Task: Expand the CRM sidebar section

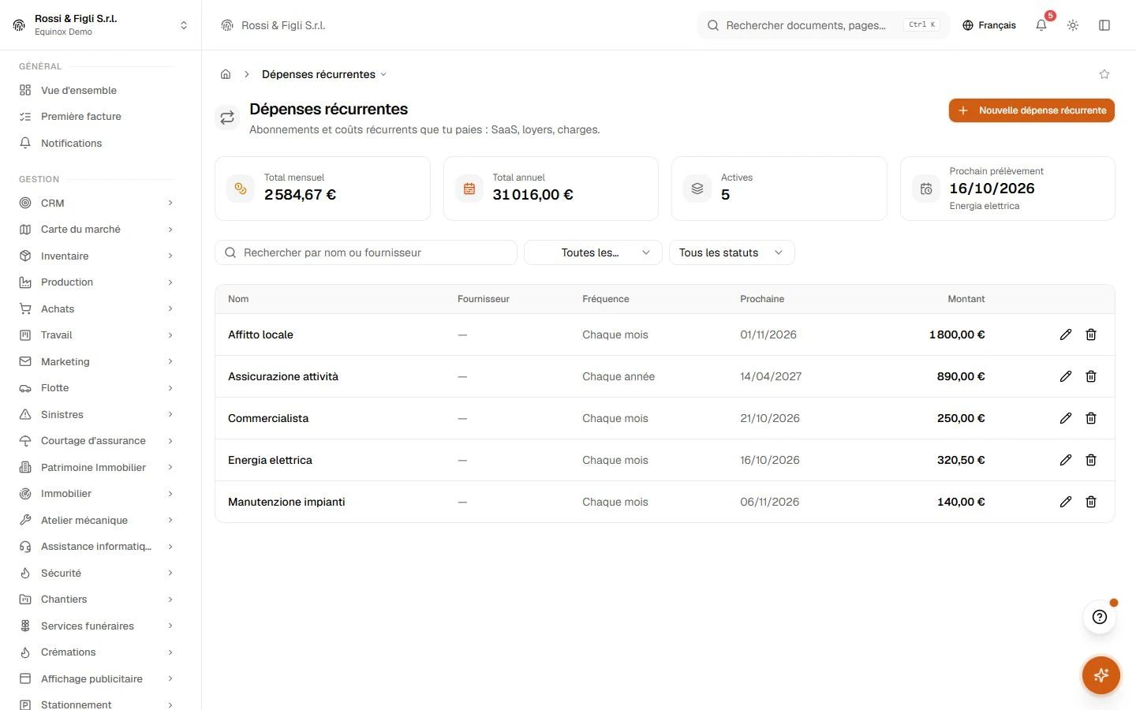Action: (x=96, y=203)
